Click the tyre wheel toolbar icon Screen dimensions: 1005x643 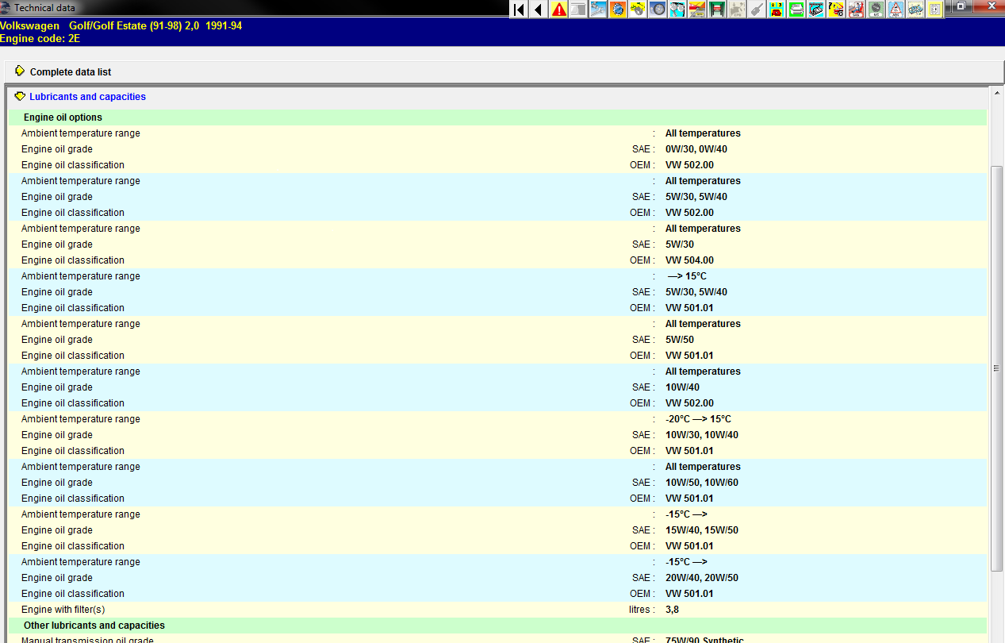(658, 10)
